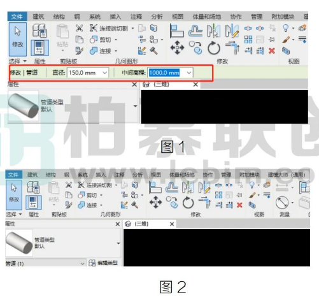
Task: Click 修改 arrow button in Figure 2
Action: [x=14, y=195]
